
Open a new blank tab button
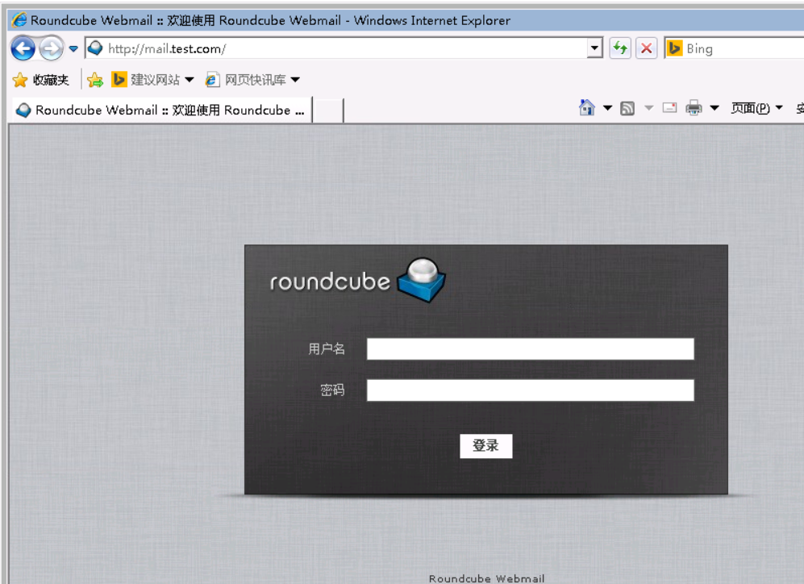pos(327,111)
